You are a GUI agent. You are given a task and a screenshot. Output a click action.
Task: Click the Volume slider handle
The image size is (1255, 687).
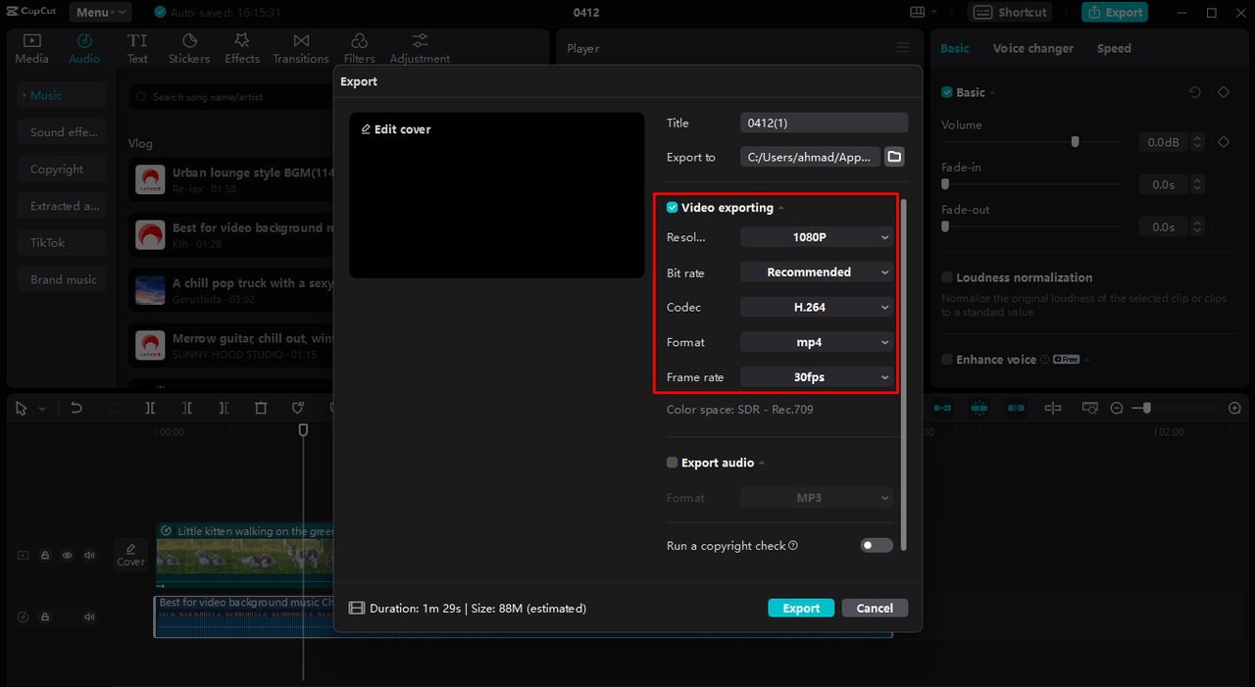click(x=1075, y=142)
